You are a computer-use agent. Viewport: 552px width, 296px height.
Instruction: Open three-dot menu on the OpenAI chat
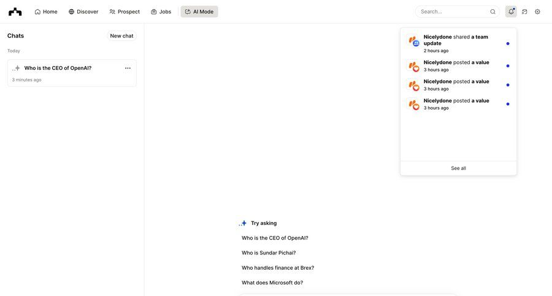(x=128, y=68)
